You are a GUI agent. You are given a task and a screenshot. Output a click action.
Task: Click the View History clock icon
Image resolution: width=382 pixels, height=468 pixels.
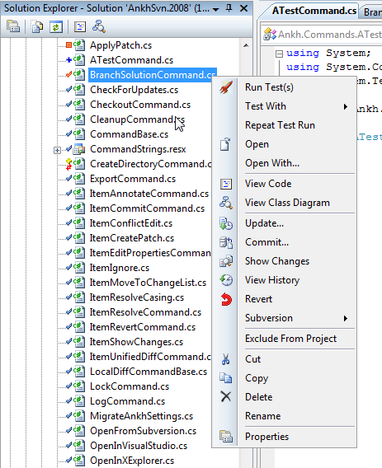tap(226, 280)
